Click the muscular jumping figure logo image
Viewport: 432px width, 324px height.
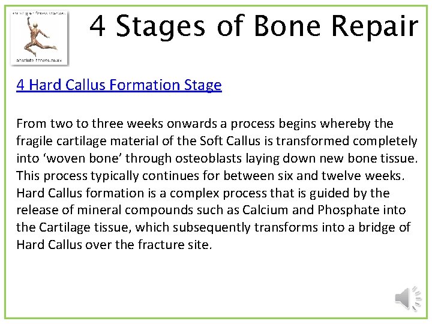coord(40,37)
